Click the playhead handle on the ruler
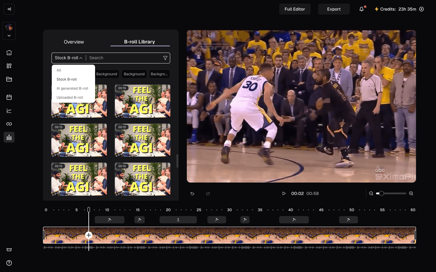 coord(89,210)
